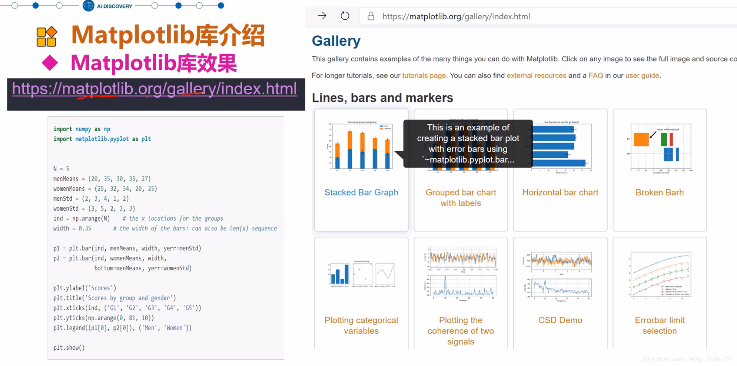Click the Matplotlib库介绍 slide title

tap(168, 36)
